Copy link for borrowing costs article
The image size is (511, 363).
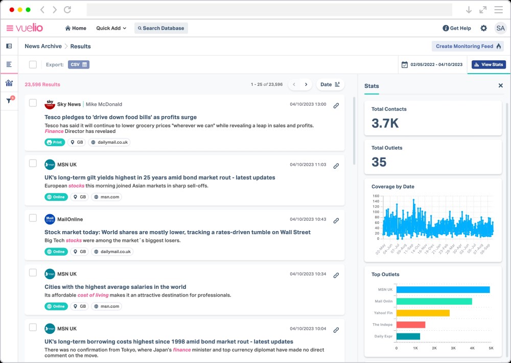336,330
